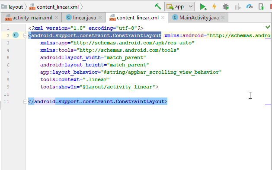Start debugging with the bug icon
Screen dimensions: 272x170
pyautogui.click(x=226, y=7)
